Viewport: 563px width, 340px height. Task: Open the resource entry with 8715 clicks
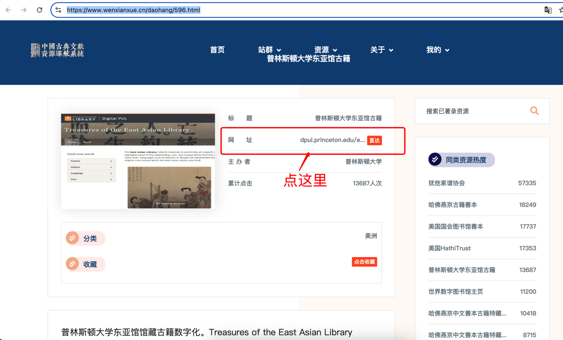tap(467, 335)
